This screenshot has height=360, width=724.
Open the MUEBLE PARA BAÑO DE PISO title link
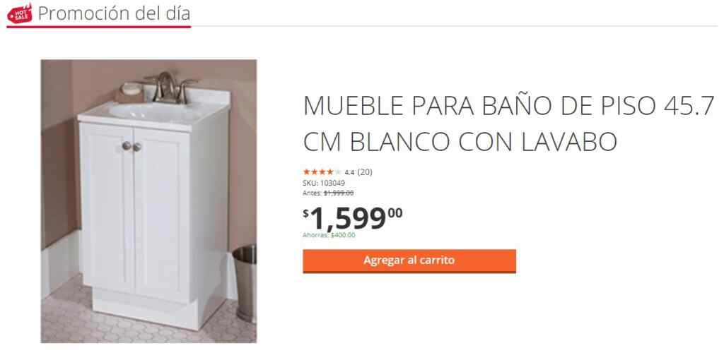click(509, 124)
